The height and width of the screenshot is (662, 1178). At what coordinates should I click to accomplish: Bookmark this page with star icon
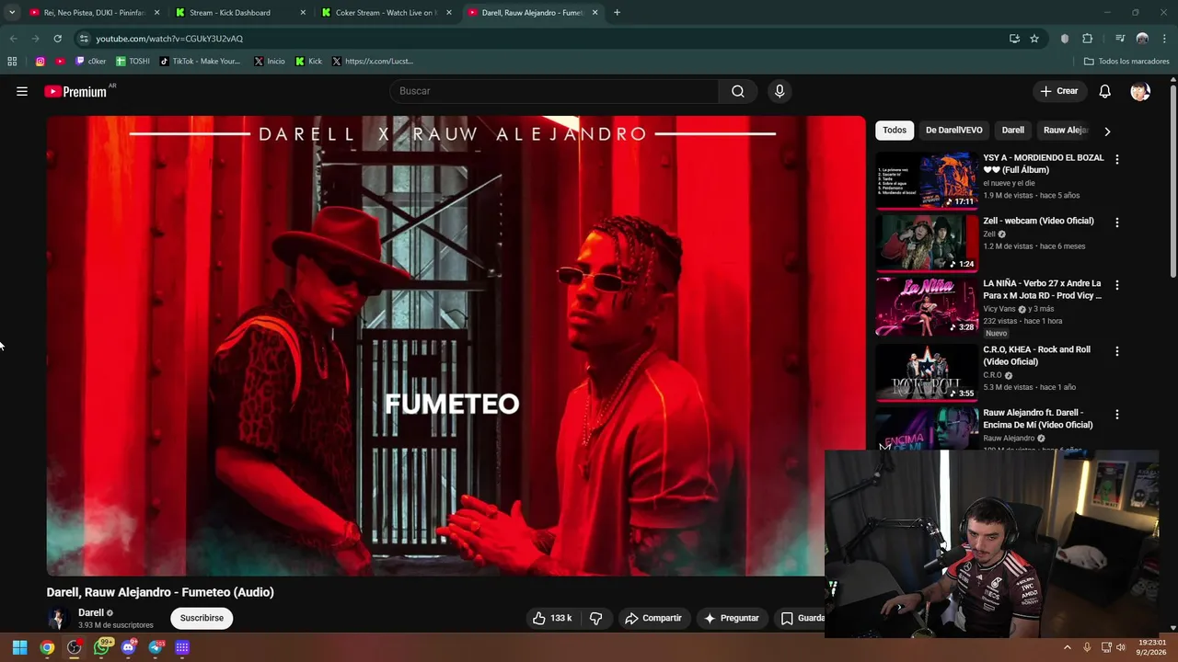coord(1034,39)
